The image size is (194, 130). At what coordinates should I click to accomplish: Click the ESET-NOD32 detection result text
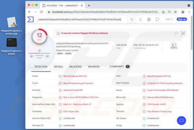pos(166,83)
